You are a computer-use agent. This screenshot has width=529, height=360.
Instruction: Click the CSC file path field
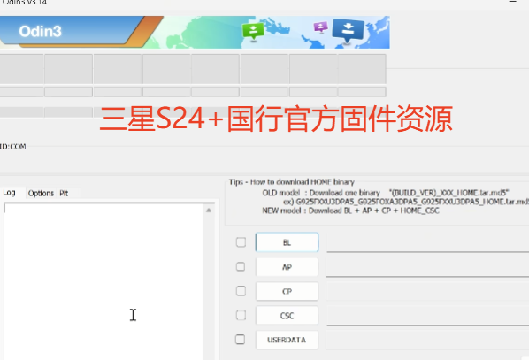(427, 316)
